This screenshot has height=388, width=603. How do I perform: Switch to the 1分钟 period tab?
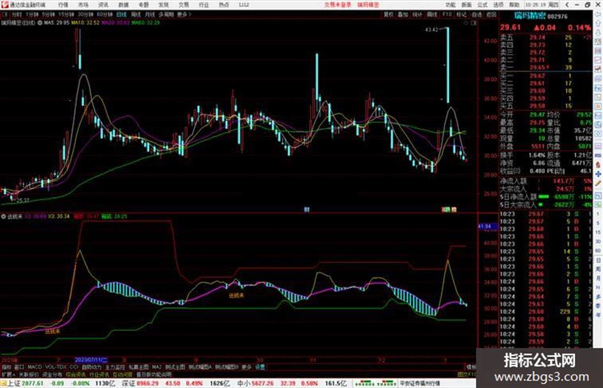32,14
